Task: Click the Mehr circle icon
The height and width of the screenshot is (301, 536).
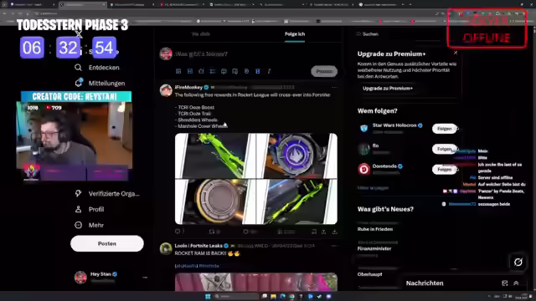Action: [78, 225]
